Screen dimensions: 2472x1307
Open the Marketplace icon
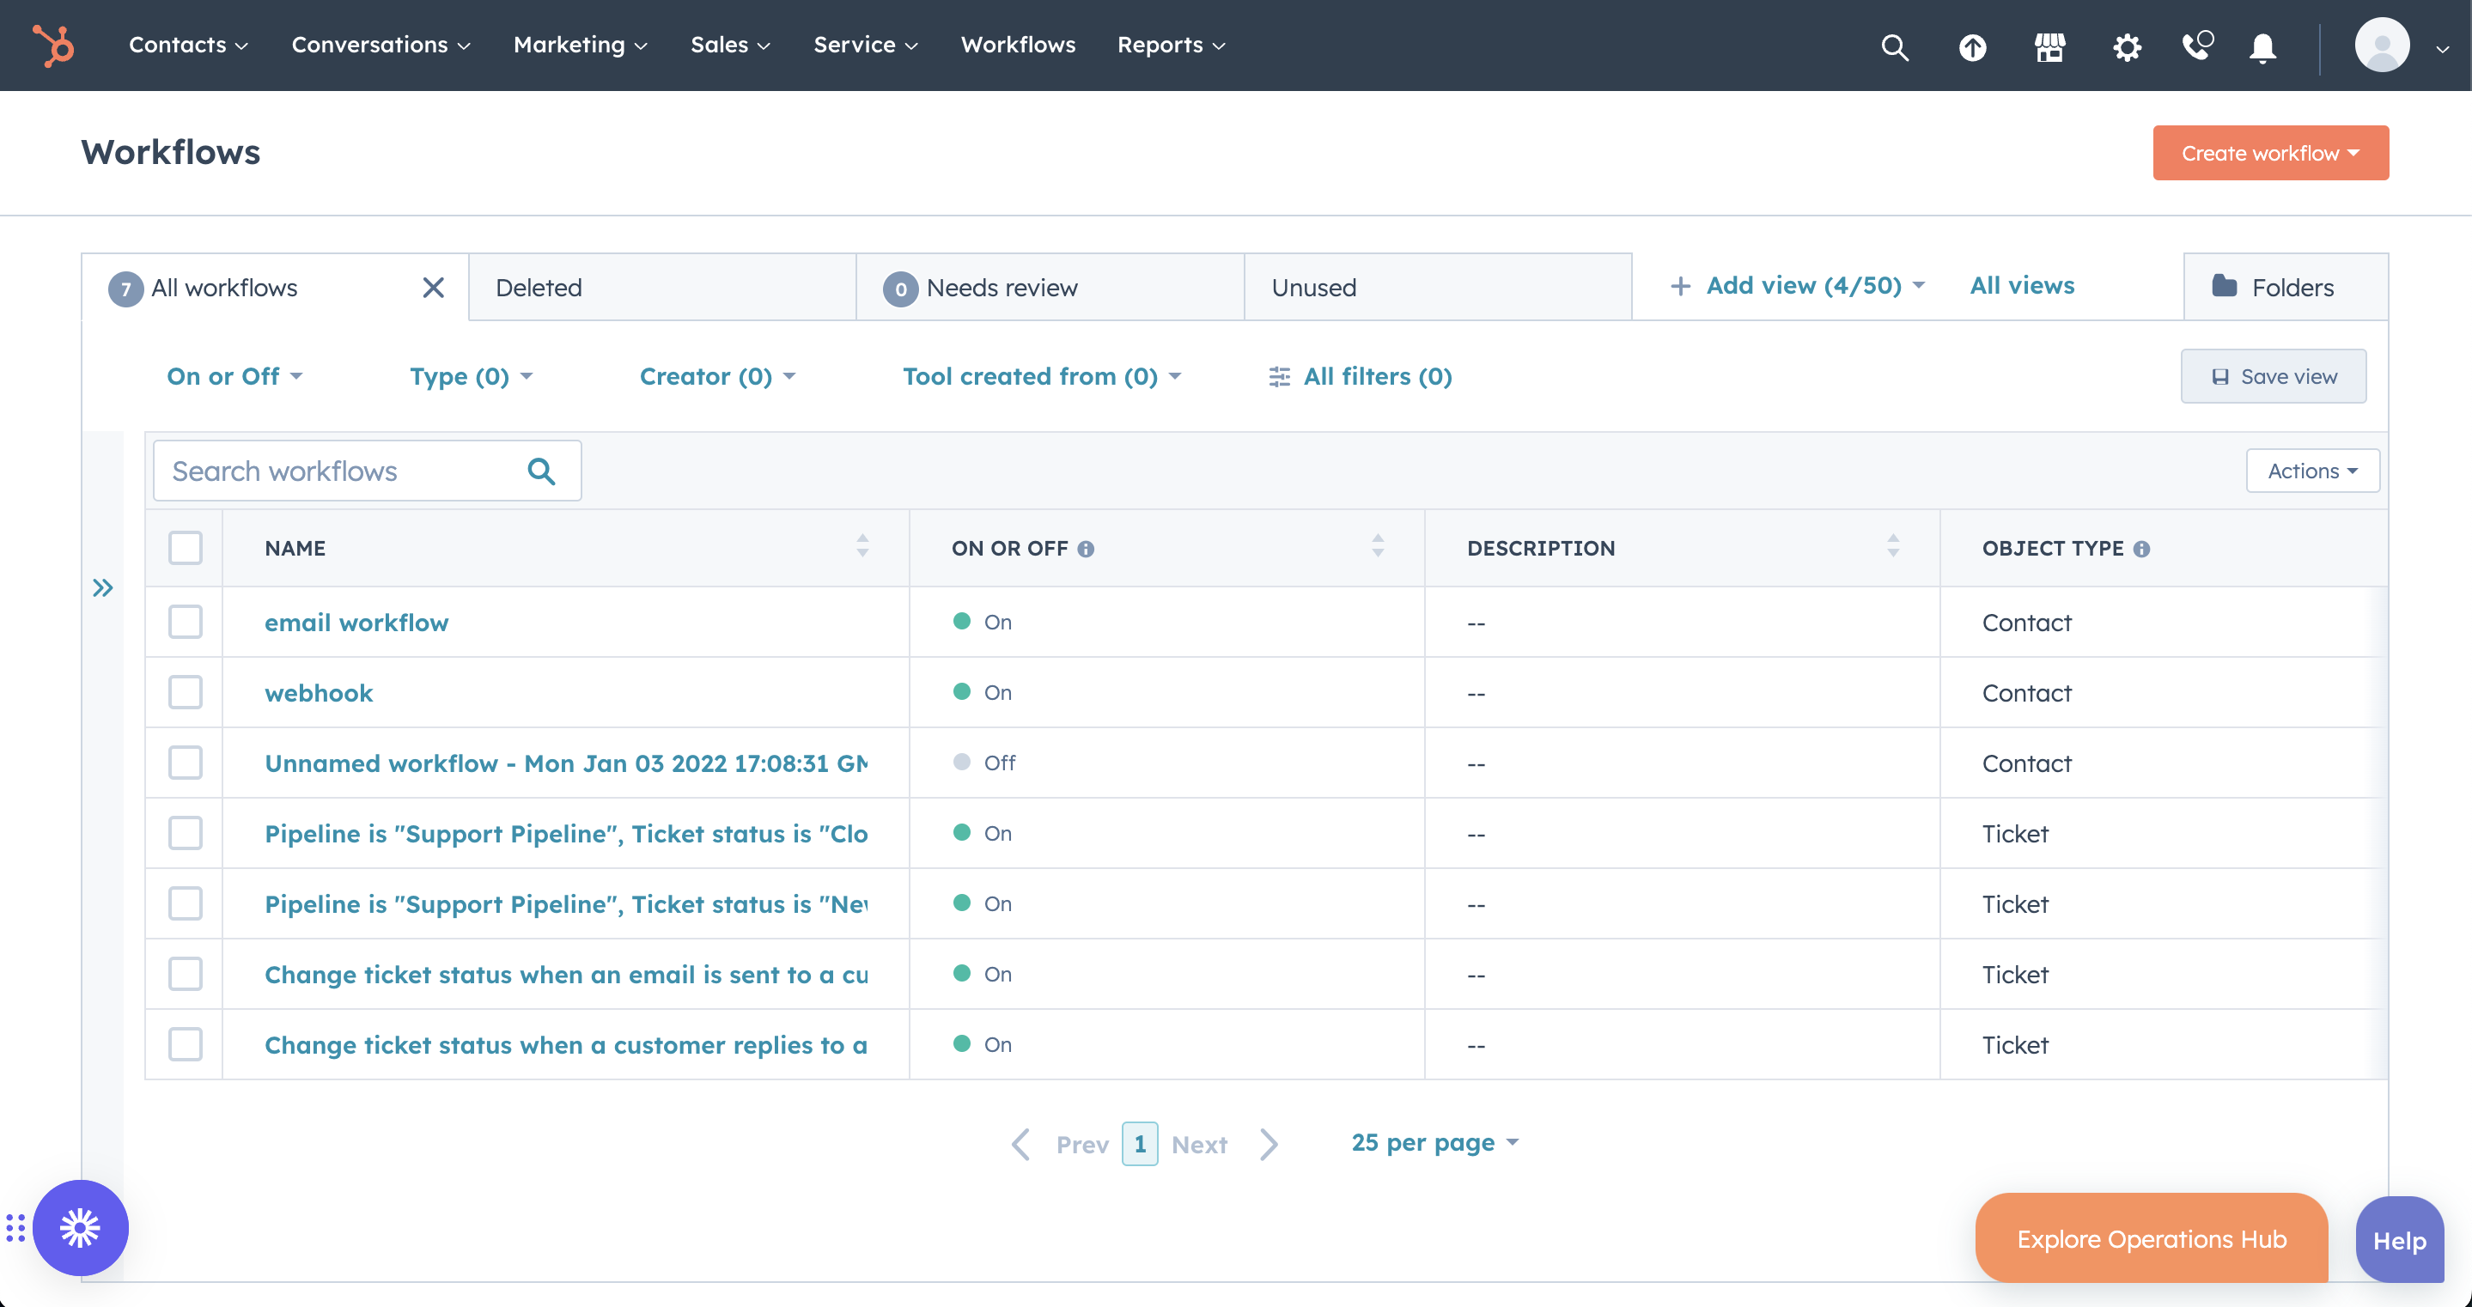tap(2049, 46)
